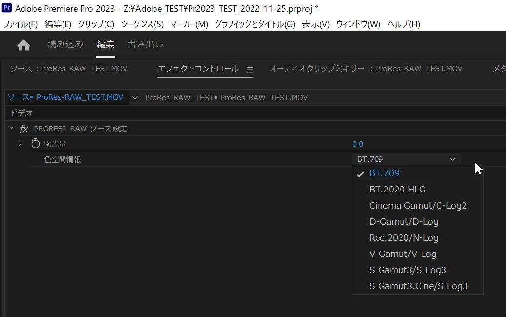
Task: Click the Home icon in workspace bar
Action: click(23, 45)
